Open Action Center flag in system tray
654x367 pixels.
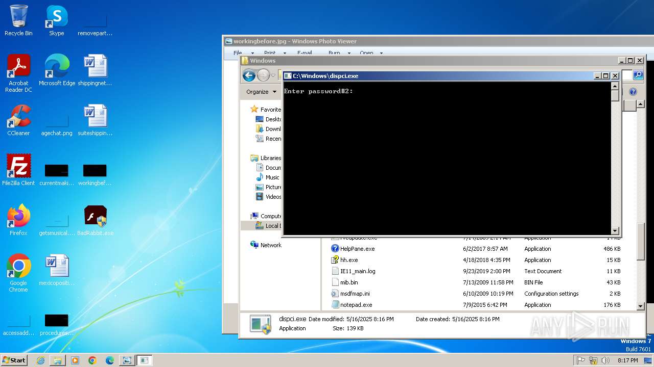[x=580, y=360]
